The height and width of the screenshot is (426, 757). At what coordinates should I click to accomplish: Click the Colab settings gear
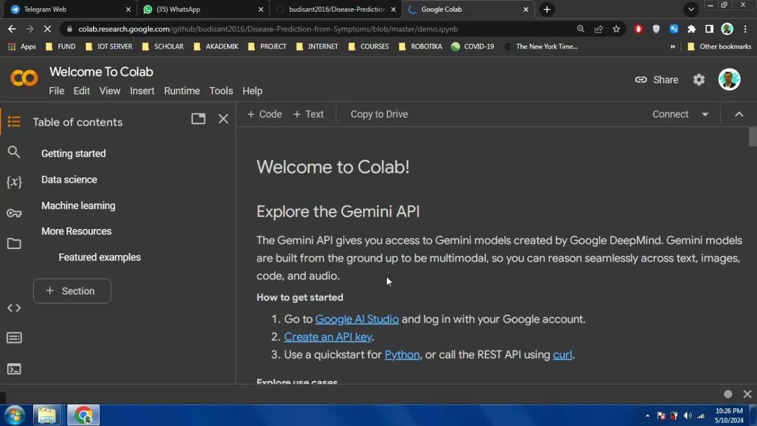(698, 79)
